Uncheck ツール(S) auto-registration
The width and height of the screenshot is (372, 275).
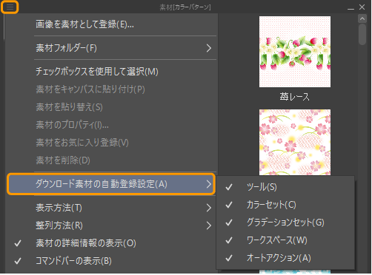pos(285,187)
